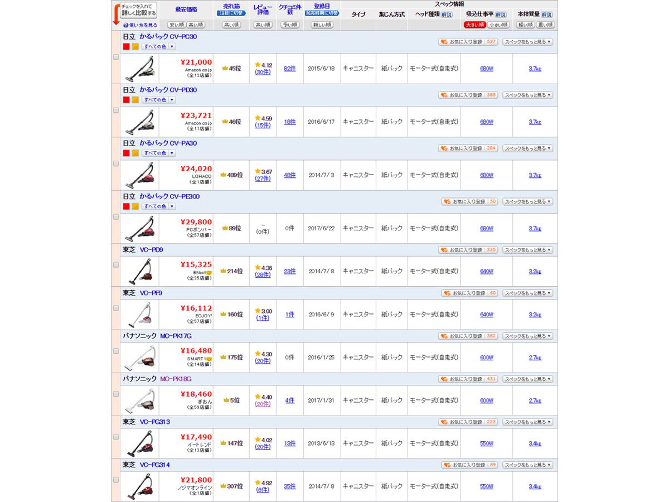
Task: Click the heart icon for VC-PD9 favorites
Action: coord(444,250)
